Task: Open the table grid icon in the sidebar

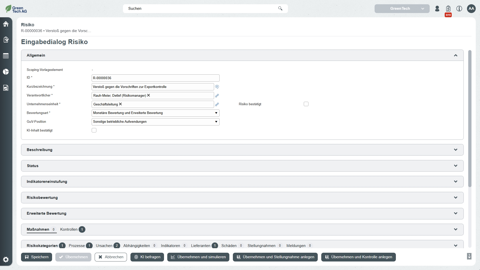Action: tap(6, 56)
